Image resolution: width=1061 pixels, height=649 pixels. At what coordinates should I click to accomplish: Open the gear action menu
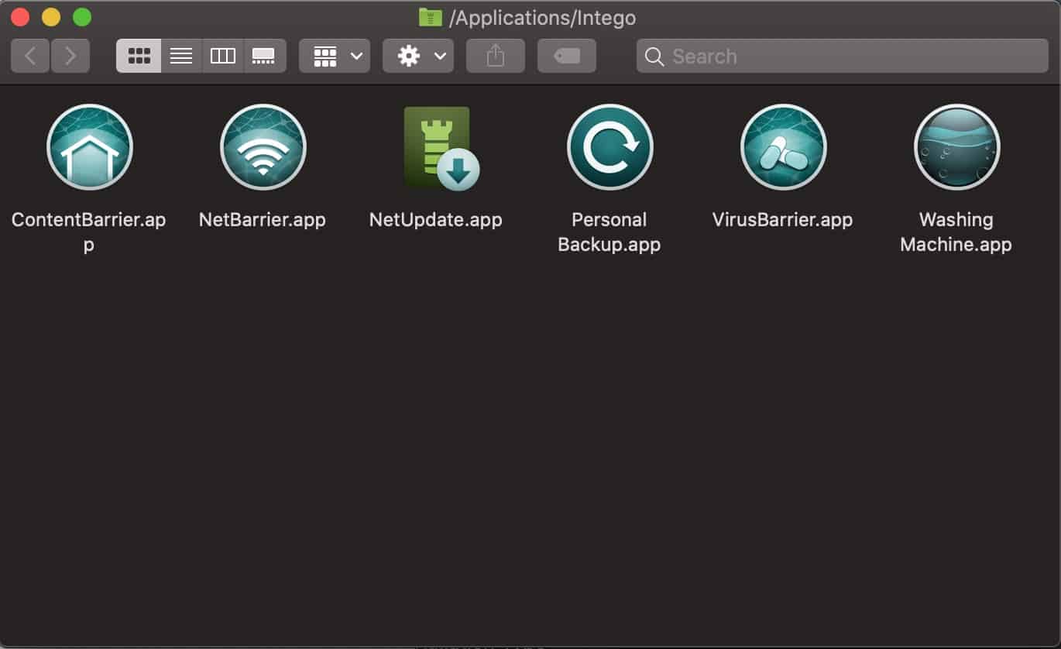(x=418, y=56)
